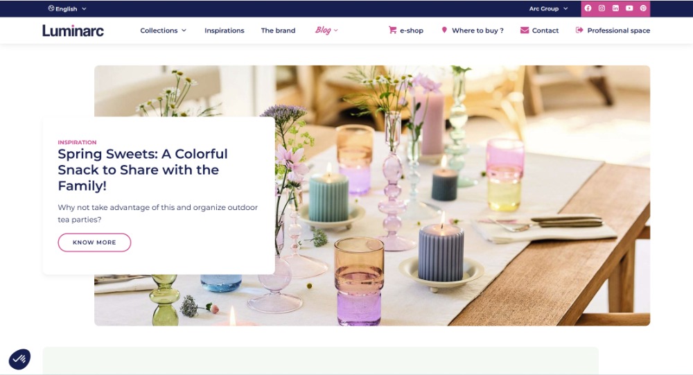
Task: Open The brand menu item
Action: pos(278,30)
